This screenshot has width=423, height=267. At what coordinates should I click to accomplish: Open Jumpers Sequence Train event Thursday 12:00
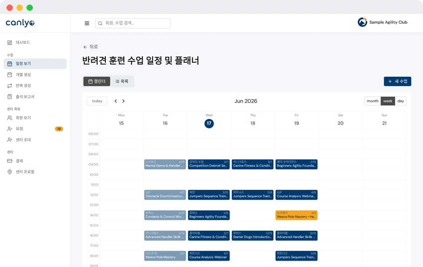tap(252, 195)
